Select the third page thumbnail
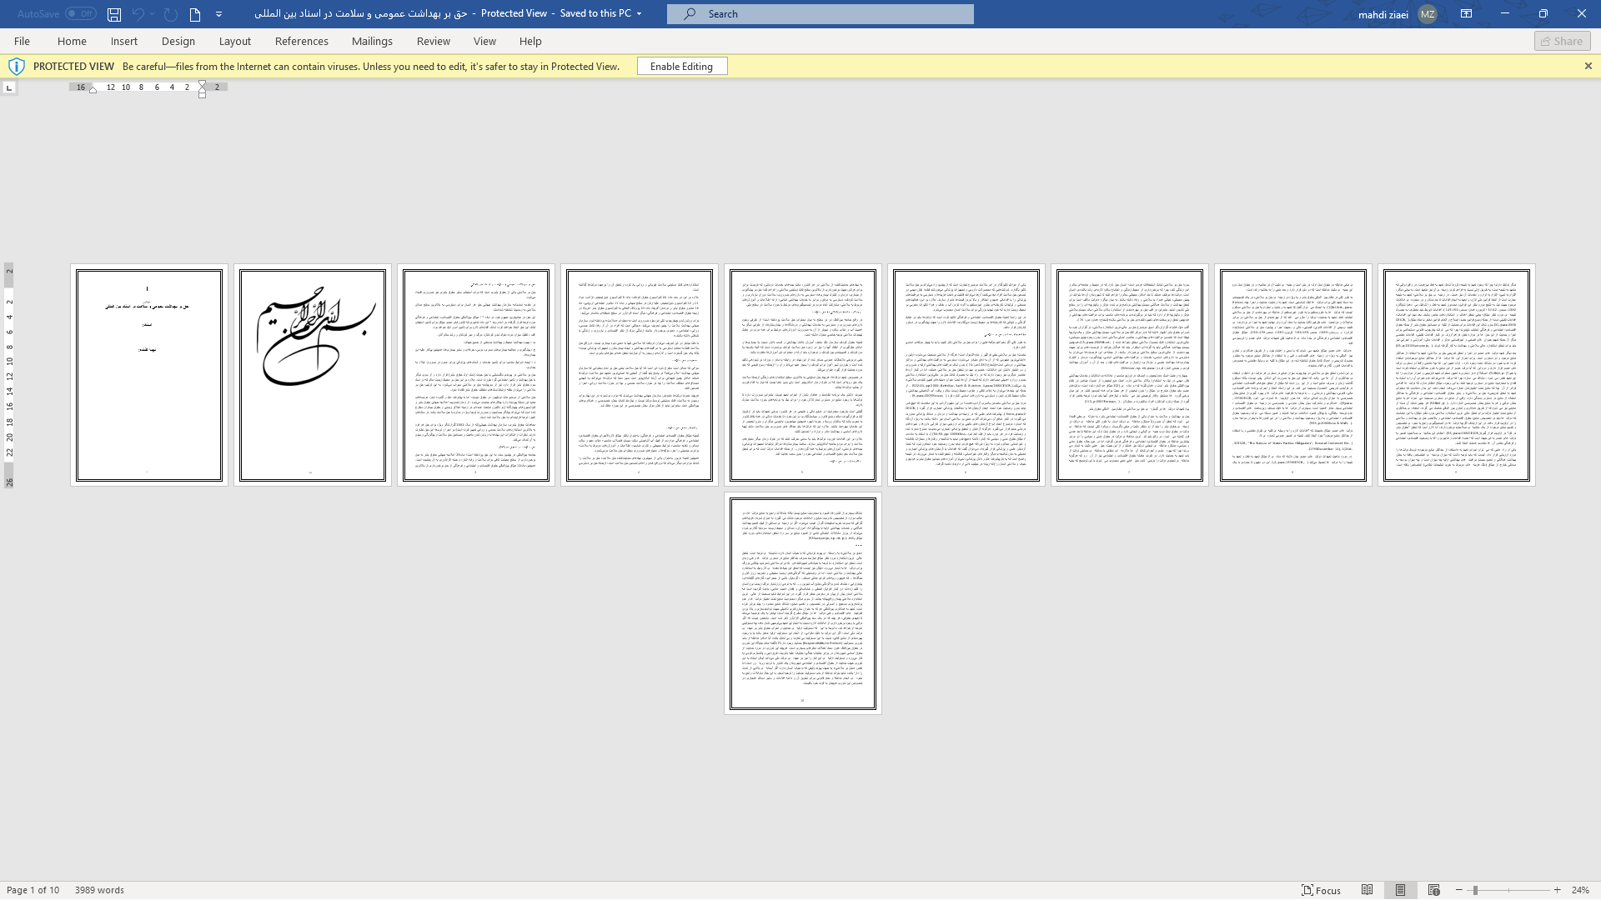 pos(475,375)
